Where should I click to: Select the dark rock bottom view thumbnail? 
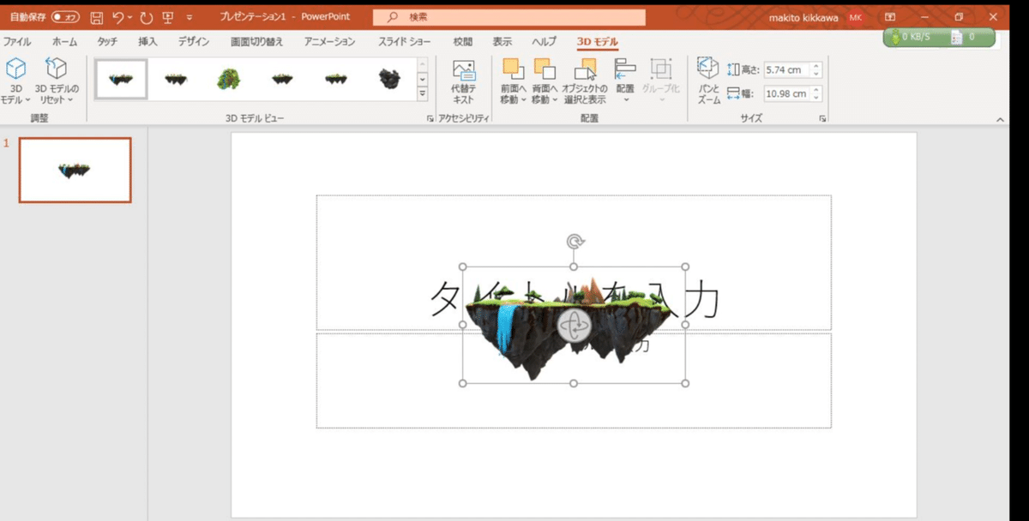coord(388,79)
